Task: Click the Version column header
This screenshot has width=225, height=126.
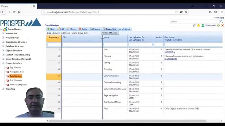Action: tap(158, 38)
